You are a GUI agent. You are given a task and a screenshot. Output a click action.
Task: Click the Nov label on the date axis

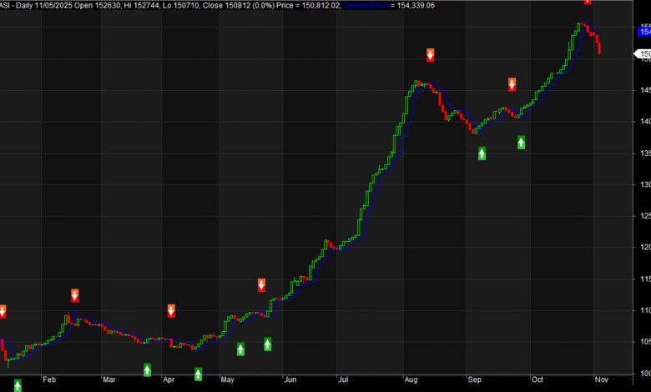[x=599, y=379]
